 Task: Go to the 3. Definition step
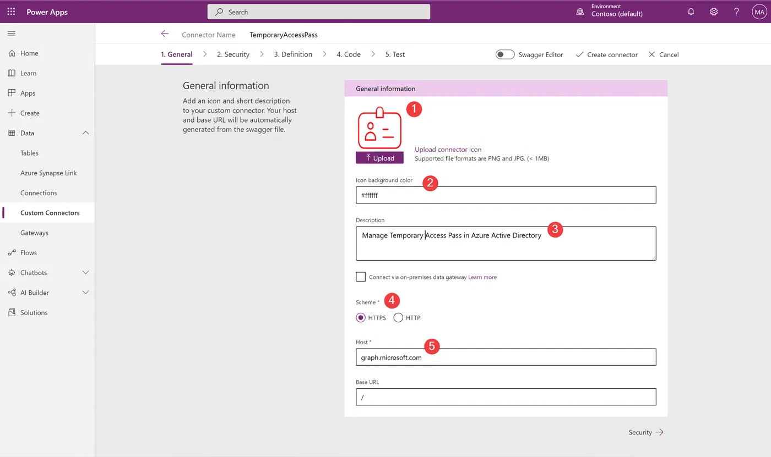point(293,54)
